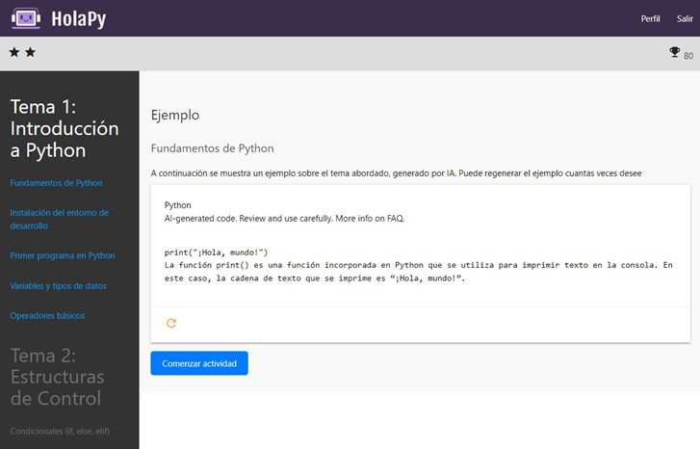Click the HolaPy robot logo icon
This screenshot has width=700, height=449.
click(24, 18)
